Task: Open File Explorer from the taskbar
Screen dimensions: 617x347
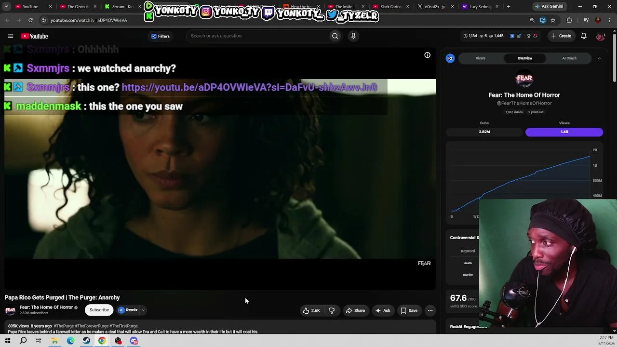Action: (x=55, y=341)
